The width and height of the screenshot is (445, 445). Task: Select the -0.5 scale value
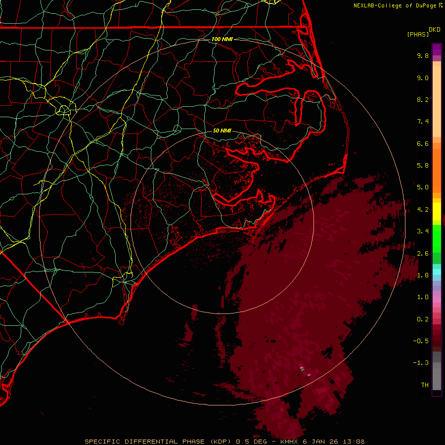421,341
